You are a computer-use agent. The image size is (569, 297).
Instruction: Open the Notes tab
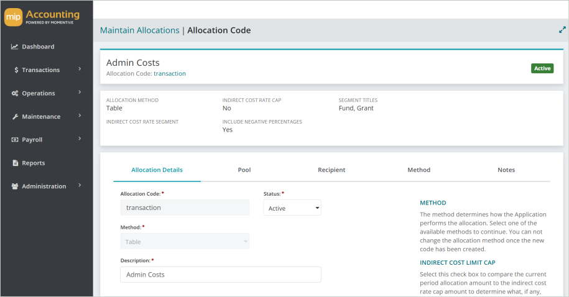pyautogui.click(x=506, y=170)
